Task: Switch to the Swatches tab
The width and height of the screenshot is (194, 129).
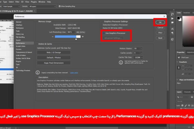Action: click(186, 13)
